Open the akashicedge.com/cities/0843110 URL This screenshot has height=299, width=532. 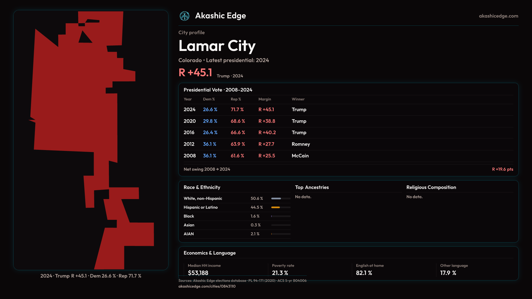point(207,286)
